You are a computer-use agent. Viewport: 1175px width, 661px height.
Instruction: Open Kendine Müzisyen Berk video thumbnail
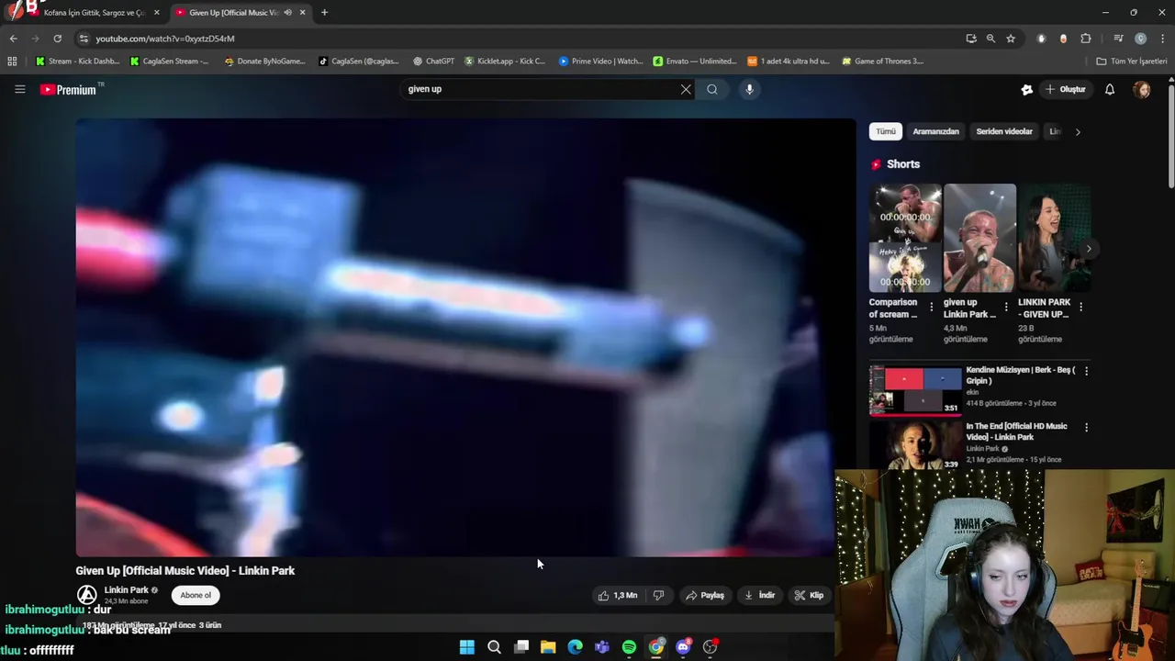[x=915, y=390]
